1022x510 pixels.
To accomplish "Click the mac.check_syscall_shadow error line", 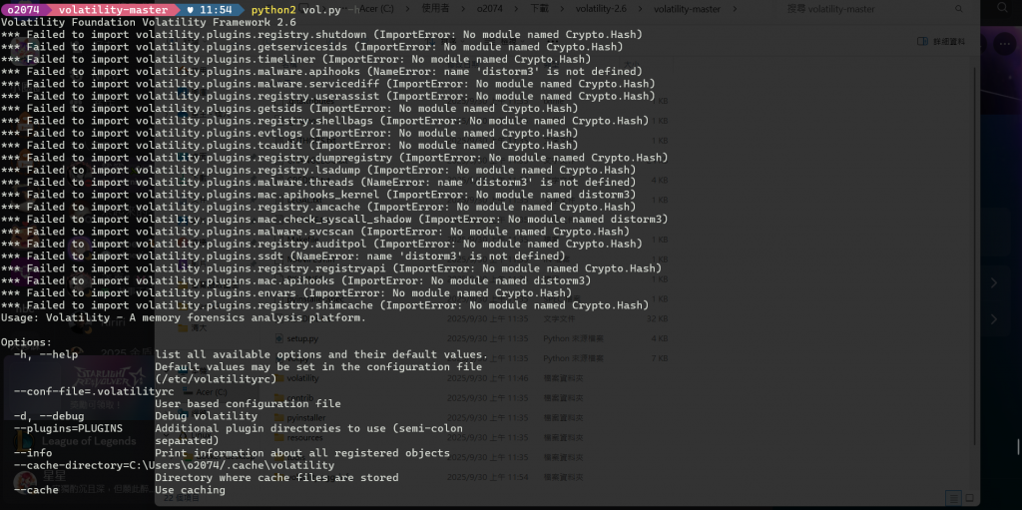I will 334,220.
